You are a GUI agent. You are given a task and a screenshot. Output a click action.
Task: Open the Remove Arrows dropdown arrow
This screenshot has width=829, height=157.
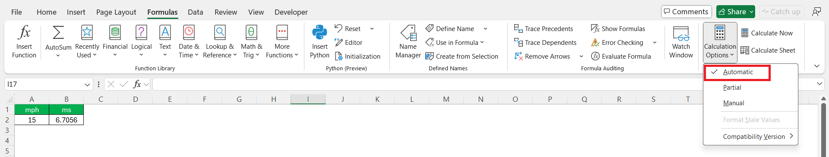(581, 57)
